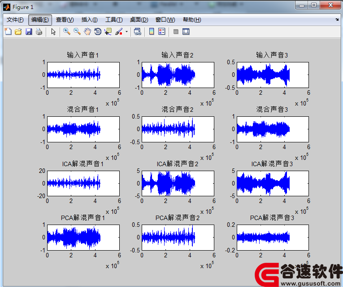Select the Pan hand tool

coord(87,31)
